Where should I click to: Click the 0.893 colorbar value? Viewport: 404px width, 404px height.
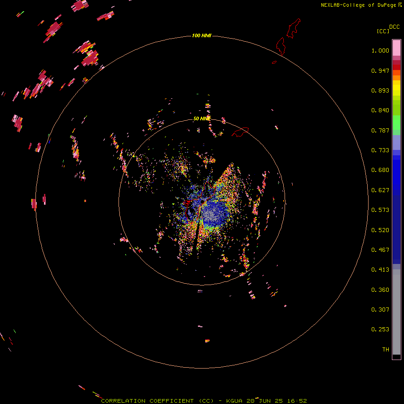click(x=380, y=90)
